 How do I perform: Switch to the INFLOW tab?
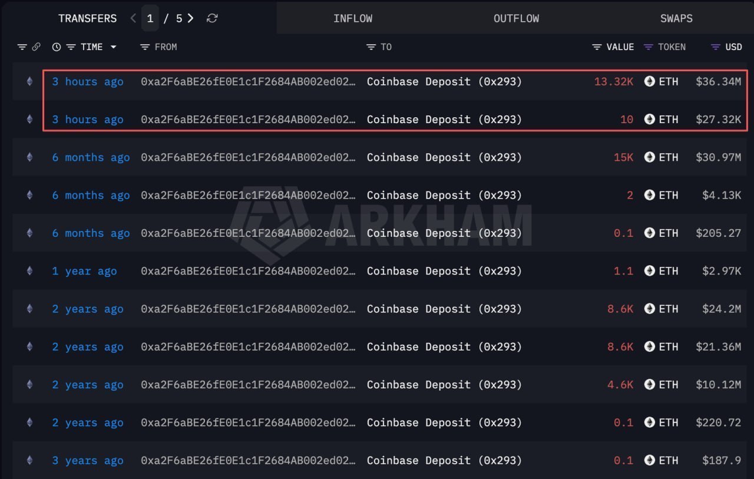tap(353, 18)
